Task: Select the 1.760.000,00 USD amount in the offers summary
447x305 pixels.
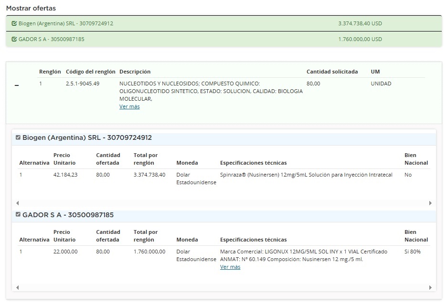Action: click(360, 39)
